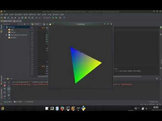Click the Run panel settings gear icon

coord(157,79)
